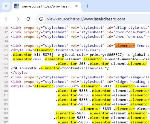150x124 pixels.
Task: Click line number 102
Action: [6, 55]
